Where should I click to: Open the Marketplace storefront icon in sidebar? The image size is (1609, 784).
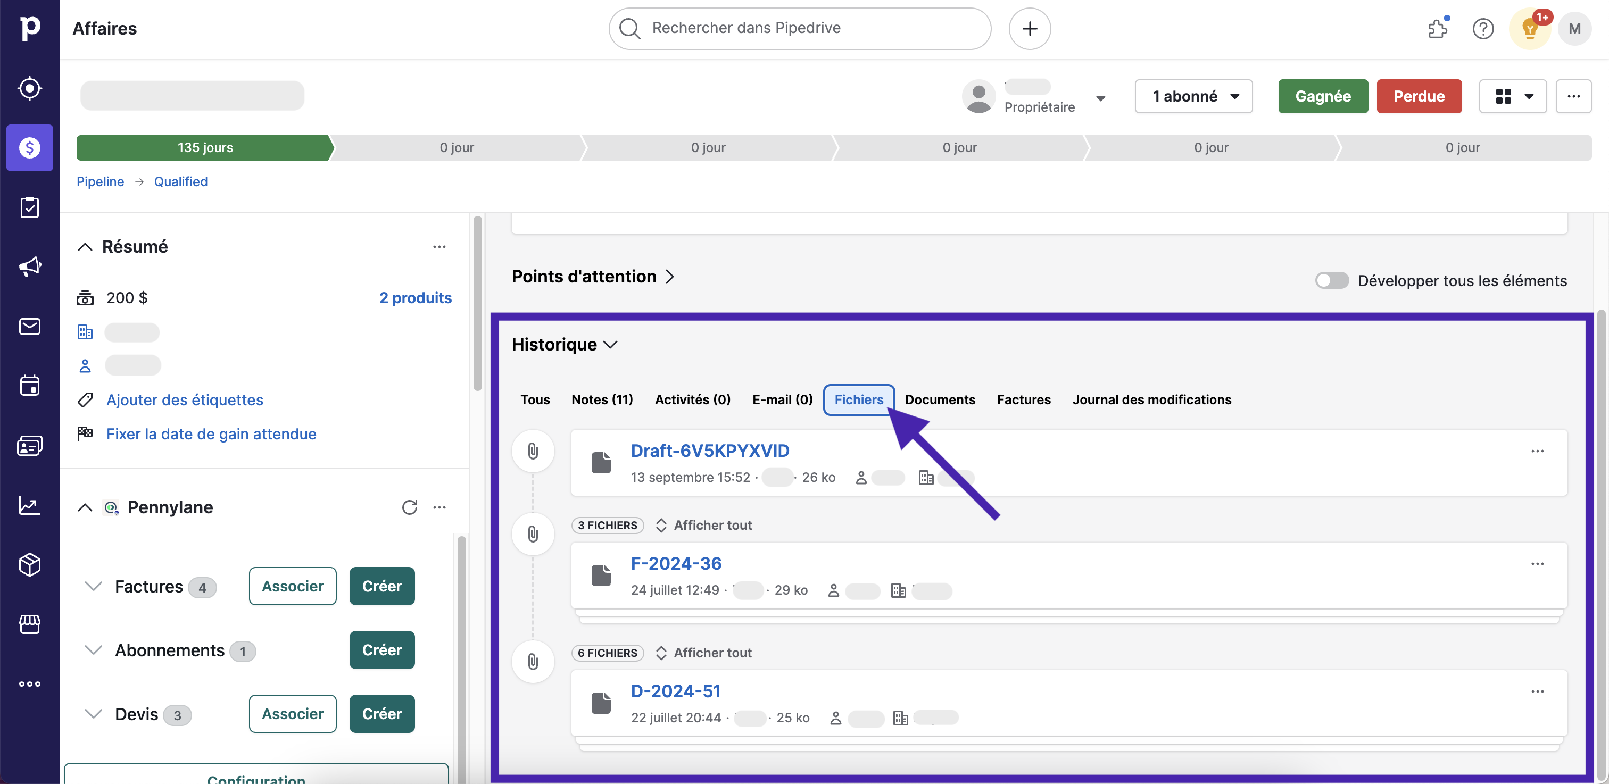coord(29,624)
